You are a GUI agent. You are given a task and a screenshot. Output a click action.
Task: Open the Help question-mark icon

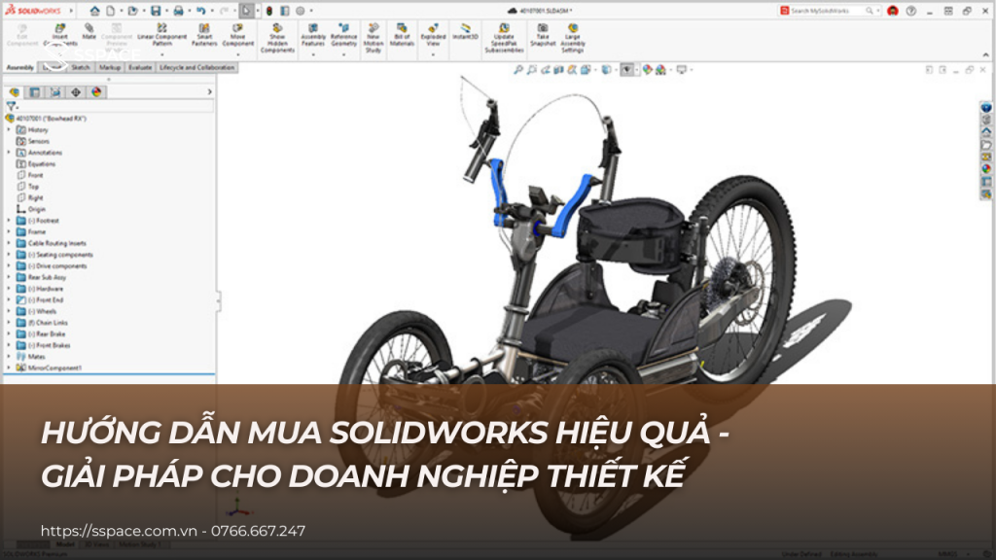911,11
